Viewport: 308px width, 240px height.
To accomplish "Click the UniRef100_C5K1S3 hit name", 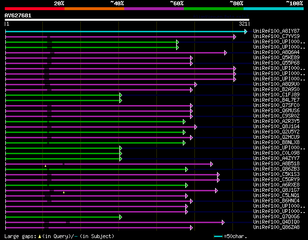I will pyautogui.click(x=276, y=174).
